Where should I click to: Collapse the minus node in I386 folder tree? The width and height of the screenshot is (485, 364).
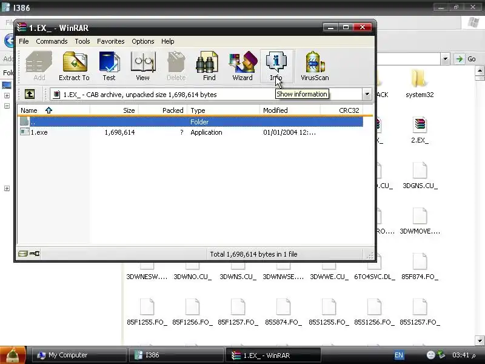(x=7, y=106)
